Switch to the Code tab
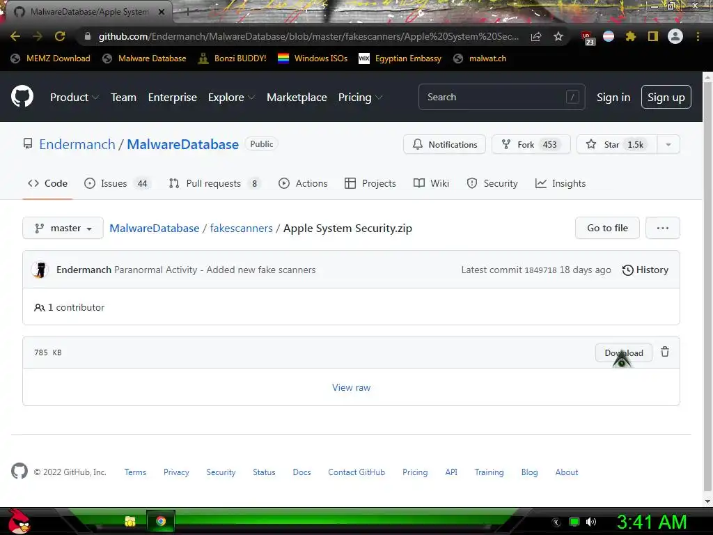This screenshot has width=713, height=535. pyautogui.click(x=48, y=183)
